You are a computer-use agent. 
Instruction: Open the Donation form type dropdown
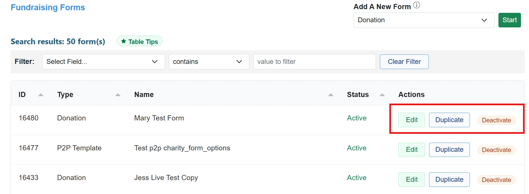click(424, 20)
